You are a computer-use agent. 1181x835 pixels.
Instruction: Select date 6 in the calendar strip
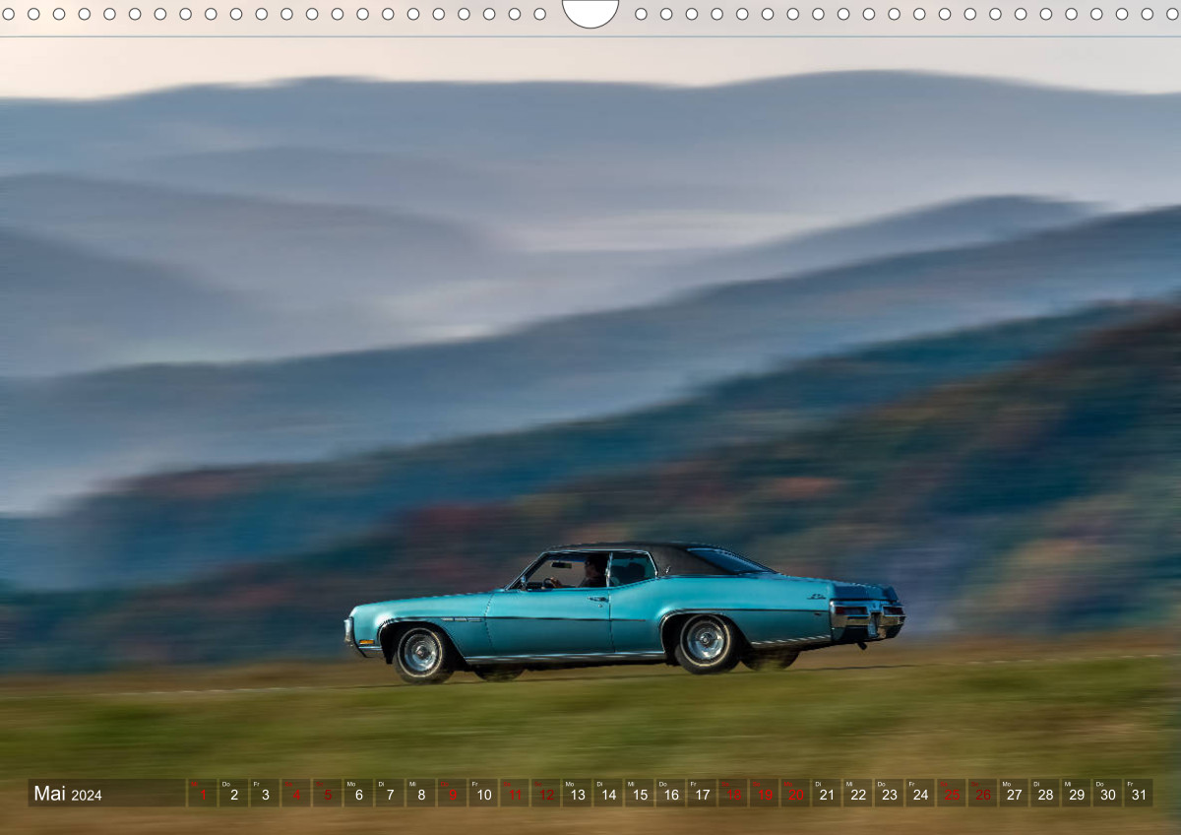[x=358, y=793]
